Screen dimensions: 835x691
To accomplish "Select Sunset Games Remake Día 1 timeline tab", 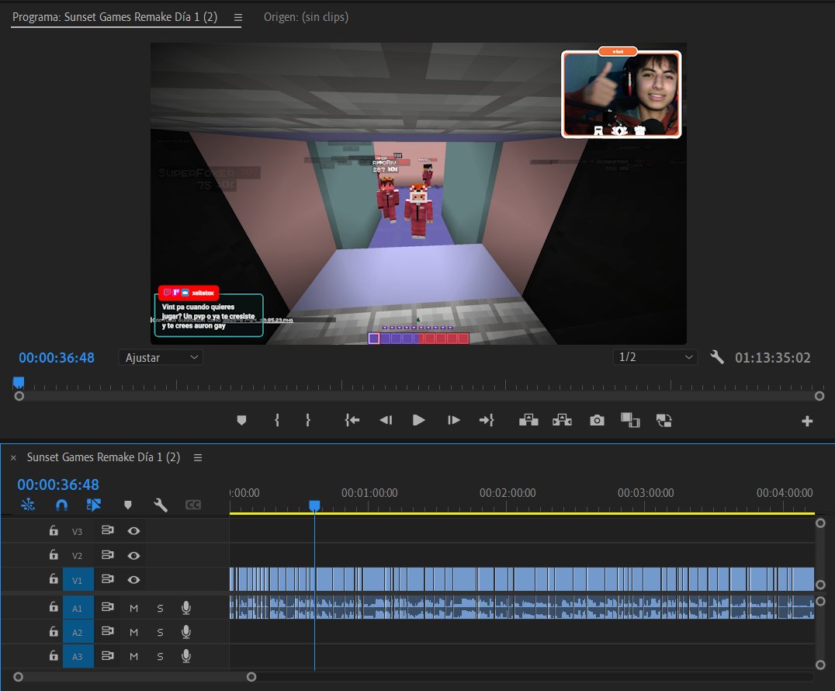I will (x=103, y=457).
